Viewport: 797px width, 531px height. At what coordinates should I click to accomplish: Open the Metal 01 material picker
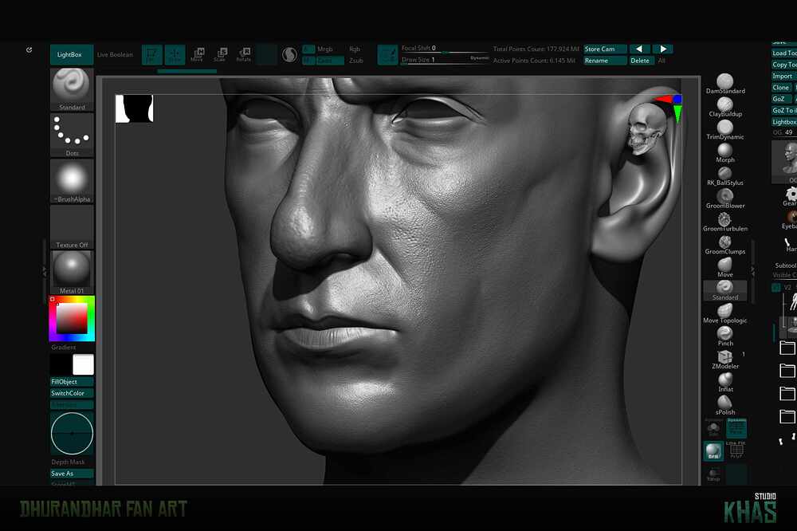point(72,273)
